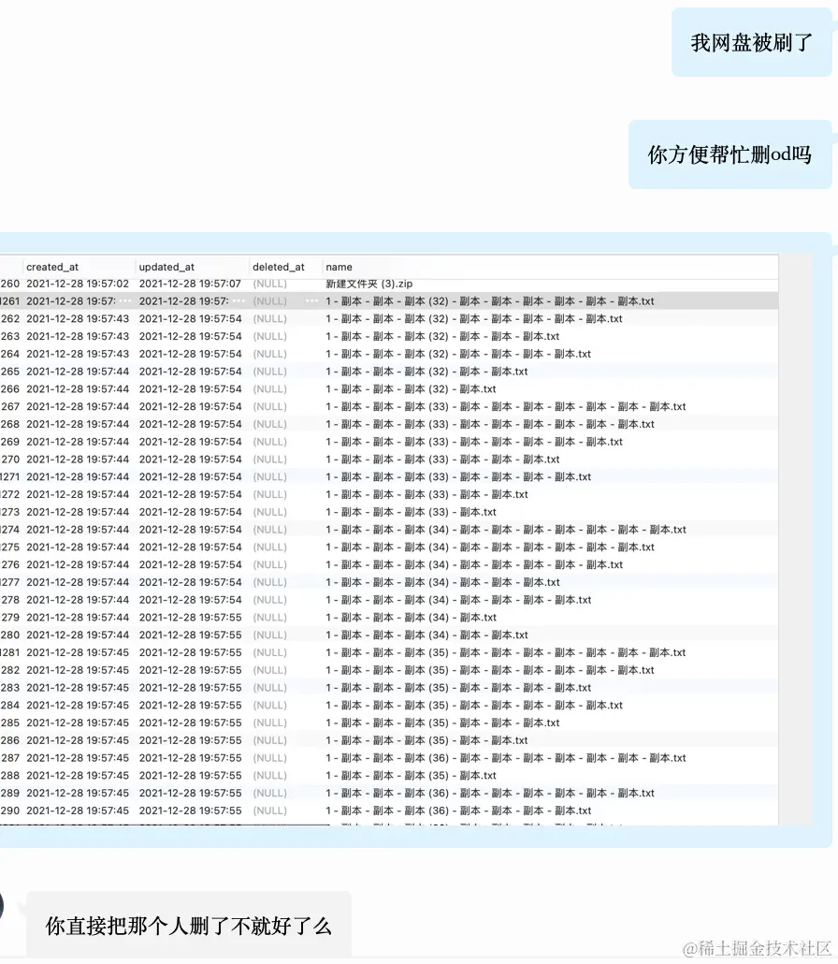Click the (NULL) cell in row 284
The height and width of the screenshot is (964, 838).
(269, 705)
